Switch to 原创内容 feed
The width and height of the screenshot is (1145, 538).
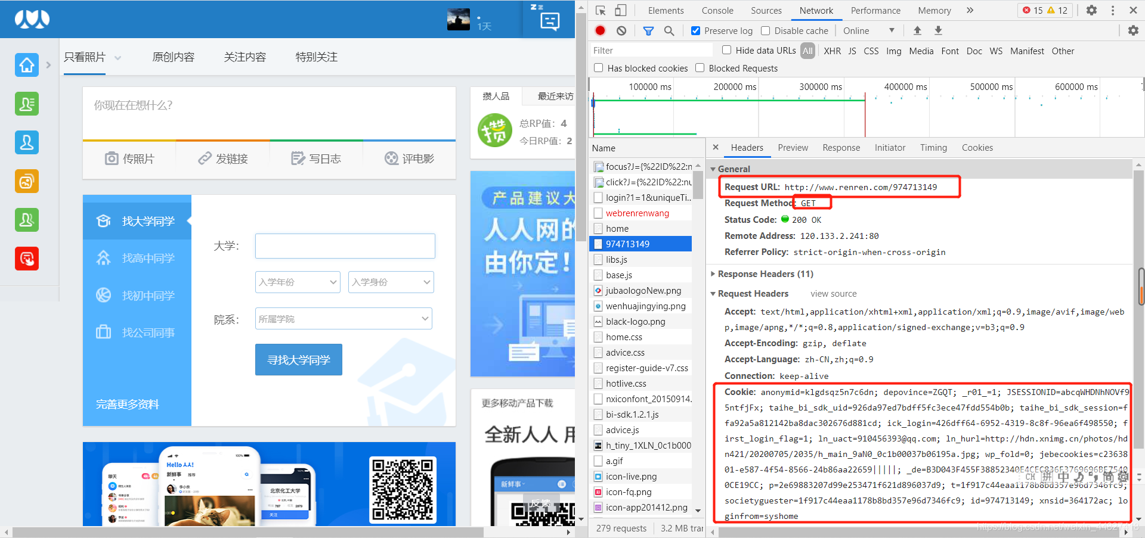click(x=174, y=57)
